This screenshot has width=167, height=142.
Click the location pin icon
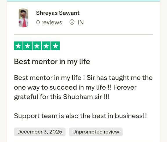coord(72,22)
